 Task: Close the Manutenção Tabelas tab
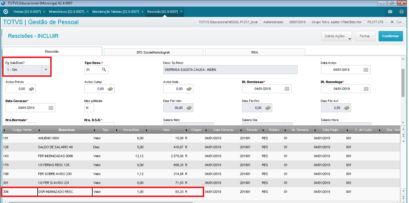142,12
